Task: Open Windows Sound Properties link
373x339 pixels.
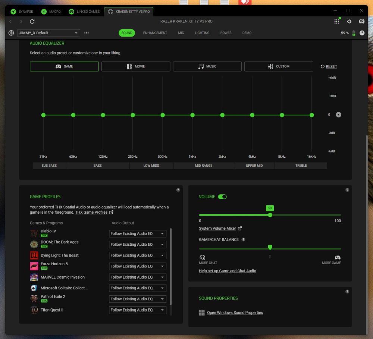Action: (235, 313)
